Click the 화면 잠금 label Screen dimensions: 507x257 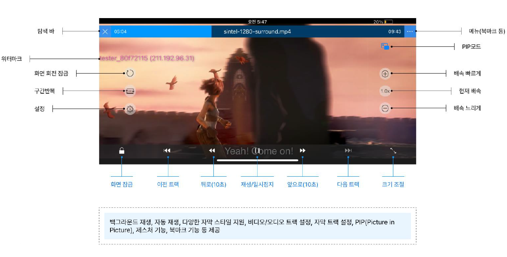[122, 184]
